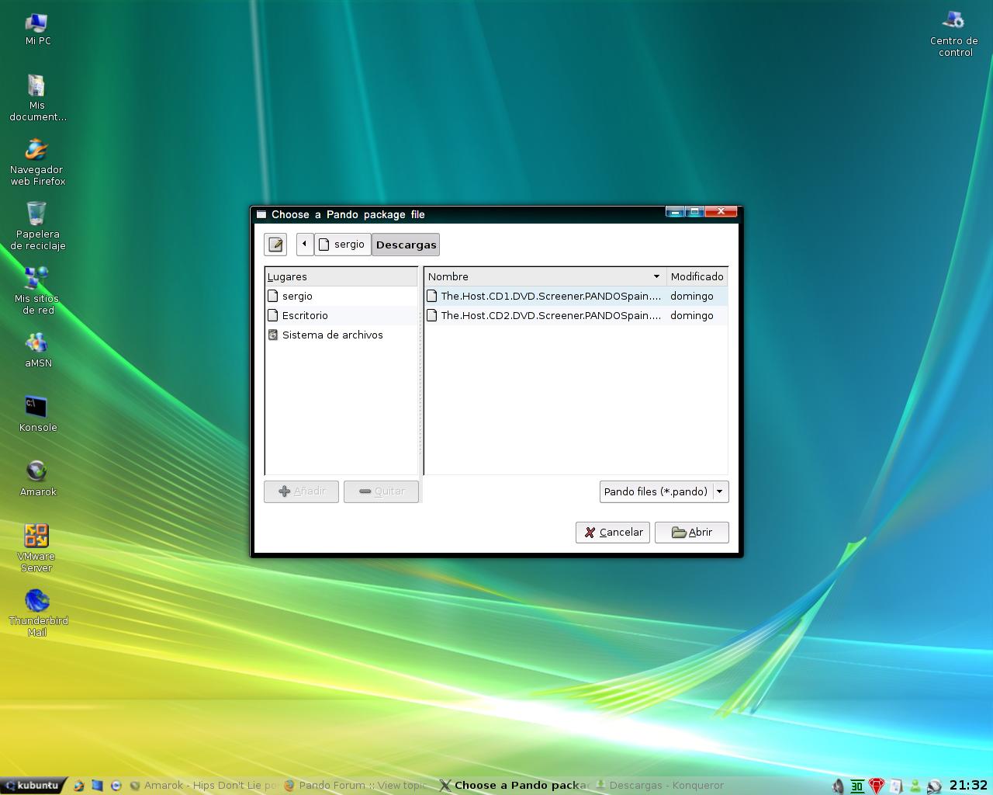Click the dialog window menu icon in title bar
This screenshot has width=993, height=795.
click(261, 214)
